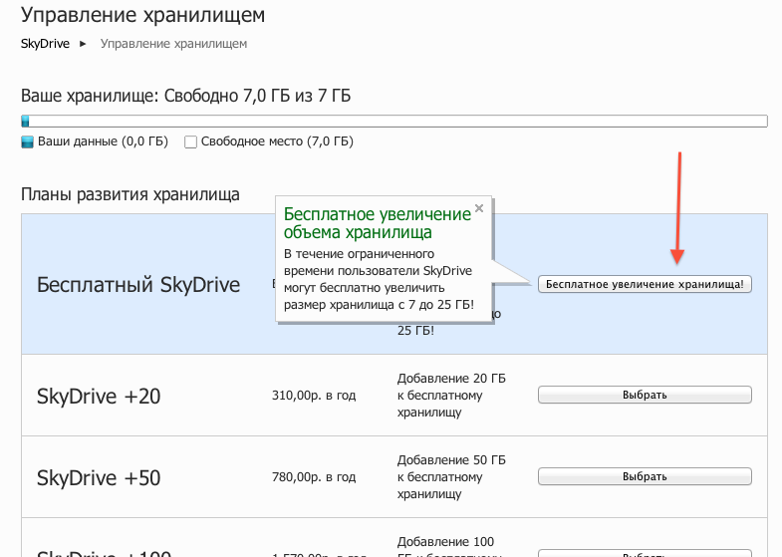Click the 'Планы развития хранилища' heading
Viewport: 782px width, 557px height.
point(130,194)
